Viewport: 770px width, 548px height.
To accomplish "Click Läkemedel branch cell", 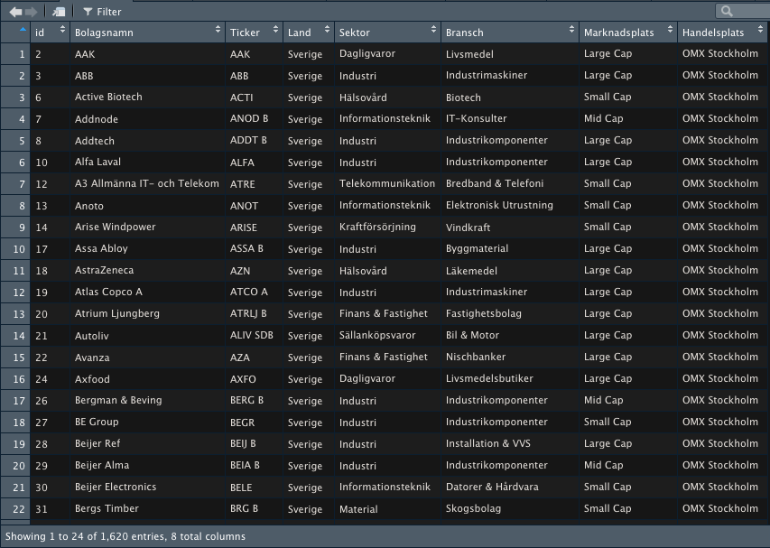I will (x=510, y=271).
